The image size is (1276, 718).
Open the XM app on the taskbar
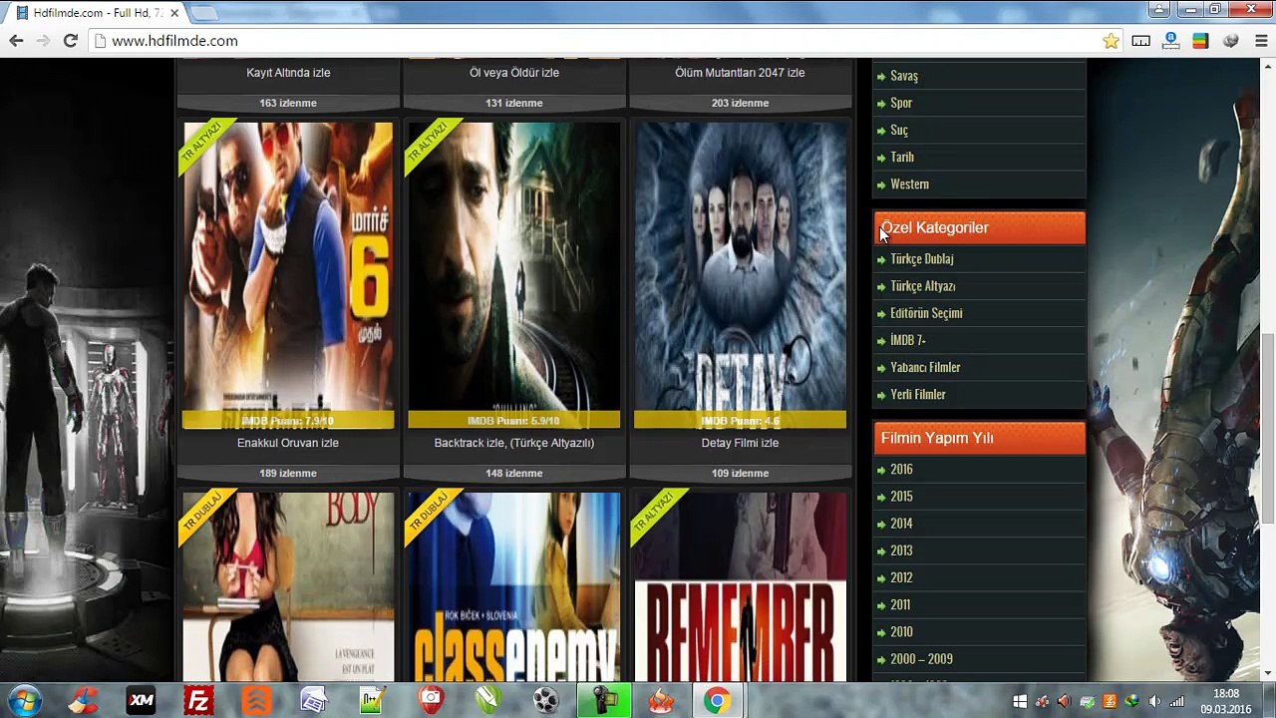(x=141, y=701)
